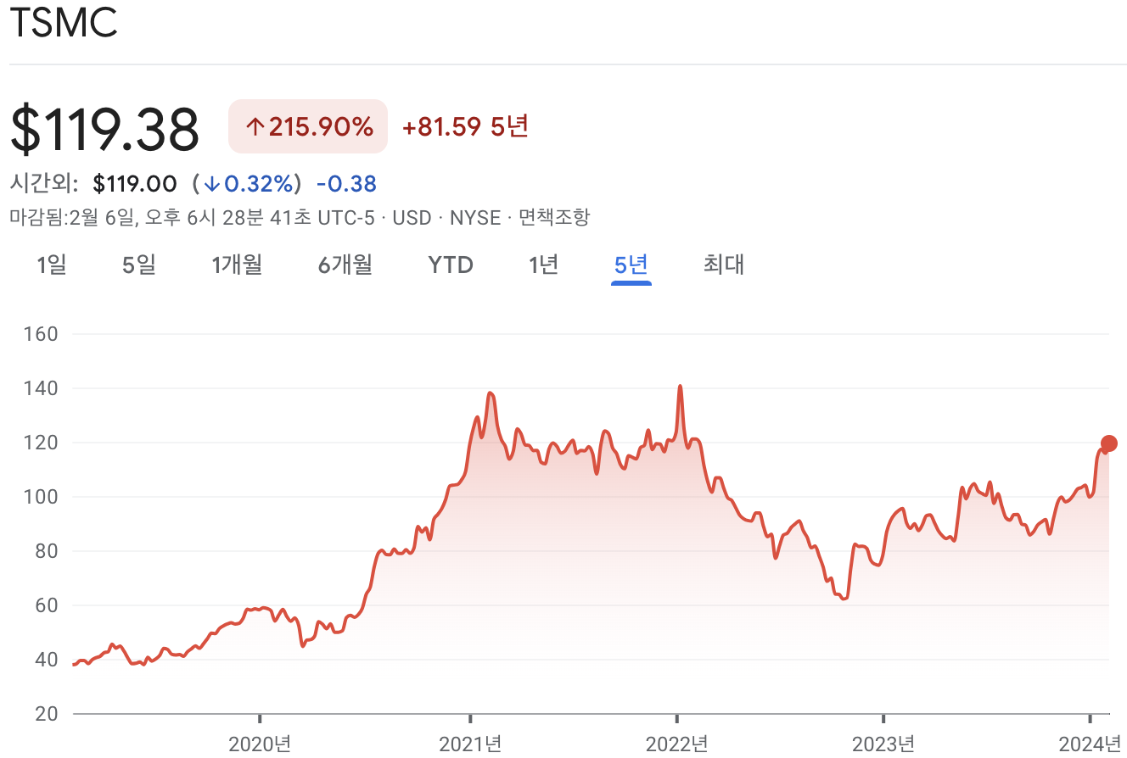Screen dimensions: 1127x758
Task: View the 1년 stock chart
Action: (x=544, y=265)
